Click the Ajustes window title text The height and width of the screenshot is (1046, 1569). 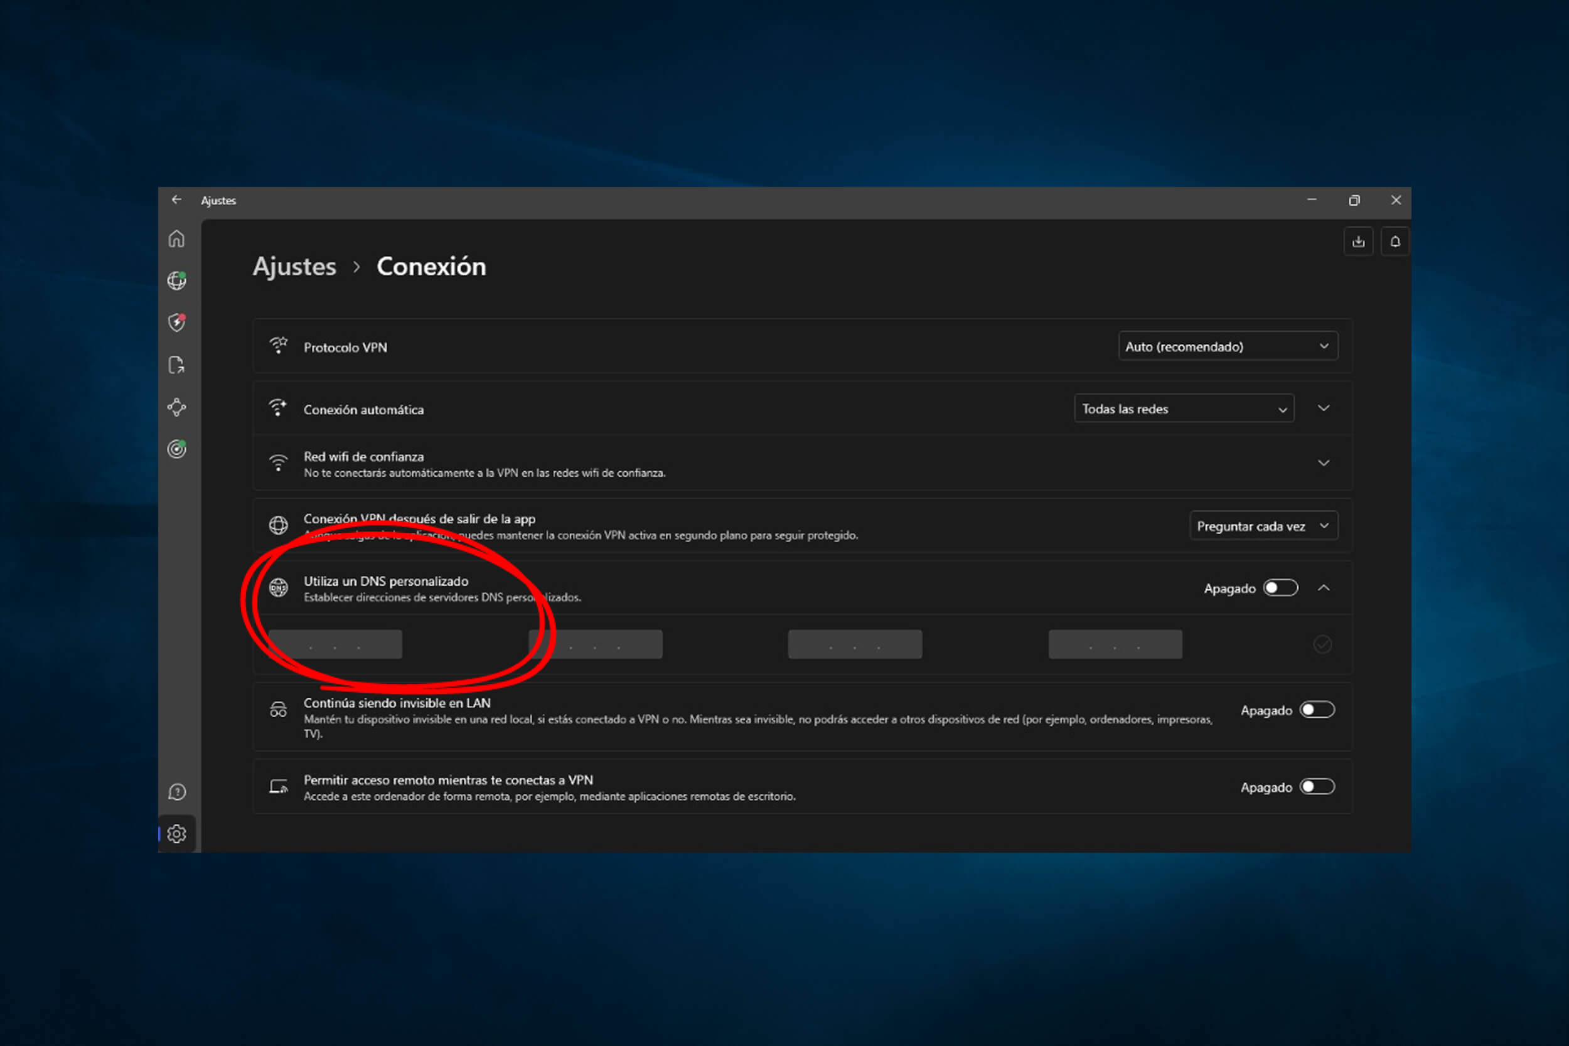pos(218,200)
